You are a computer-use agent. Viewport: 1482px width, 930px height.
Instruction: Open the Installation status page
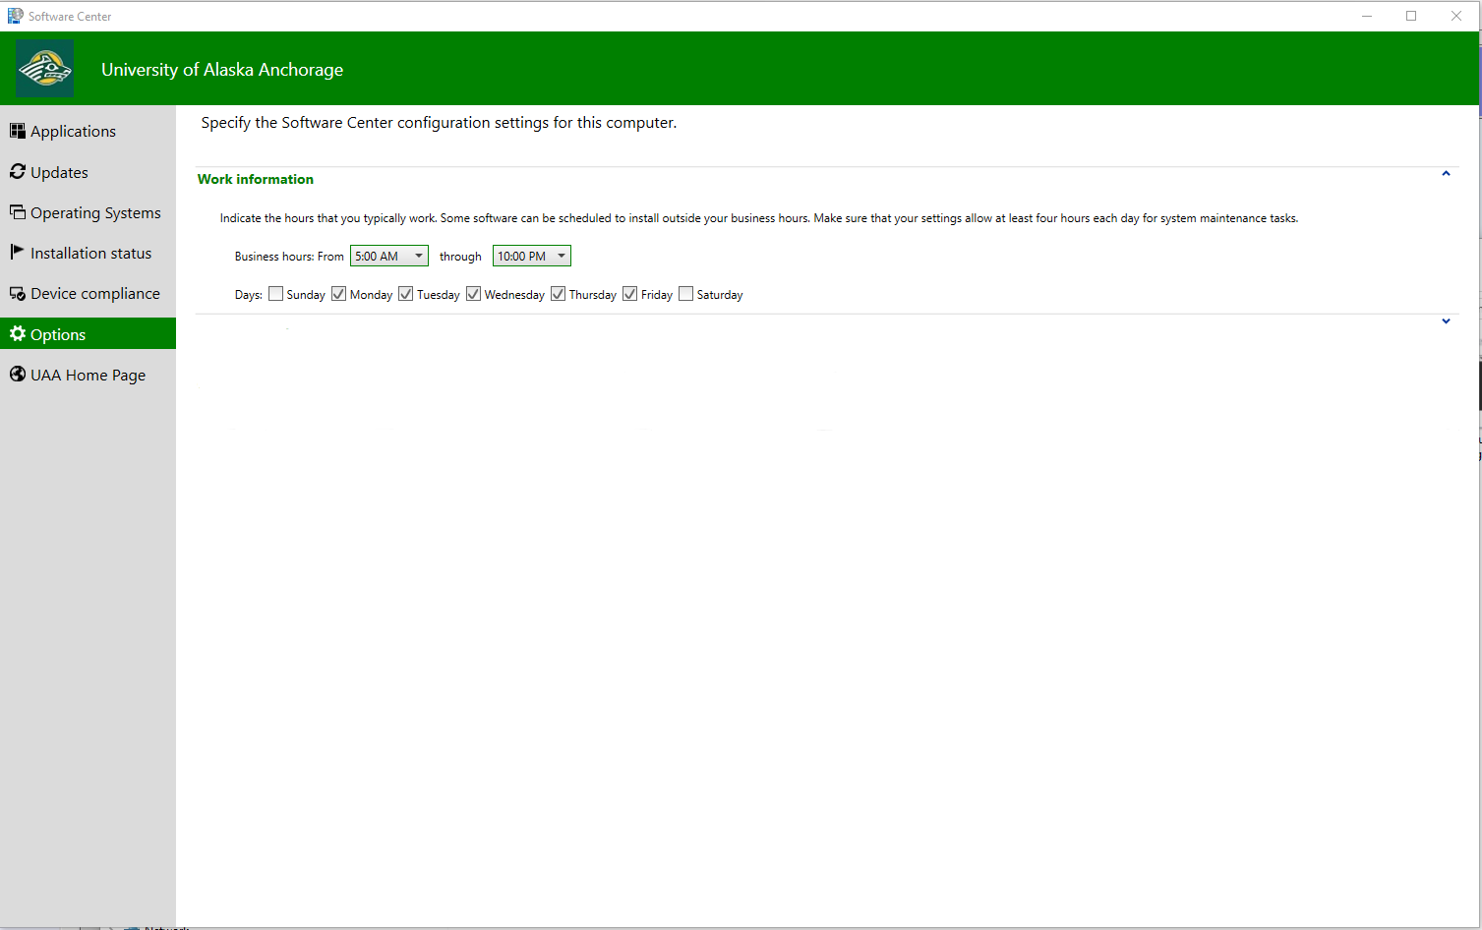[x=90, y=254]
